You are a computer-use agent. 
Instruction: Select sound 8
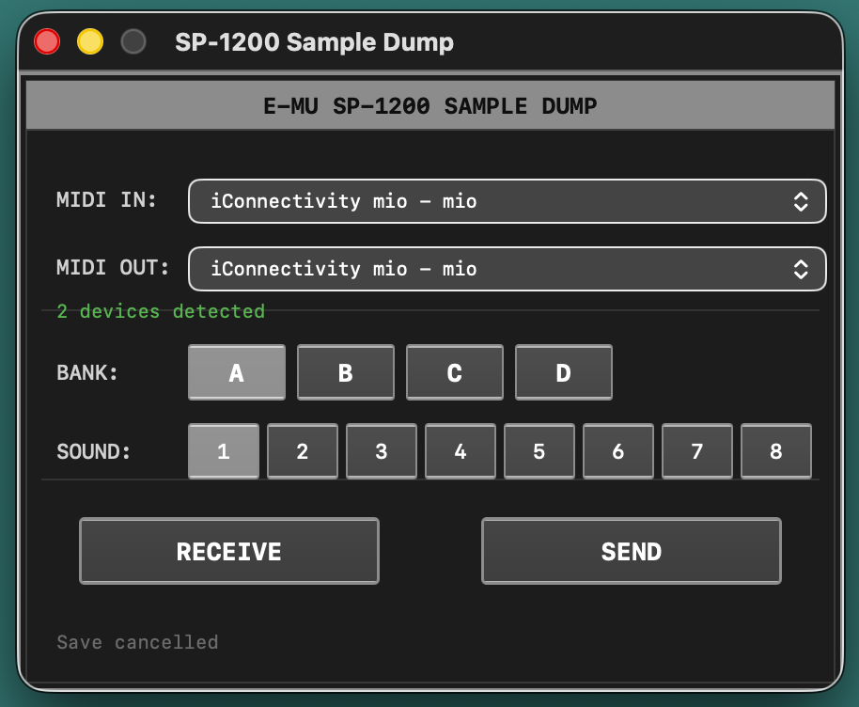[775, 451]
